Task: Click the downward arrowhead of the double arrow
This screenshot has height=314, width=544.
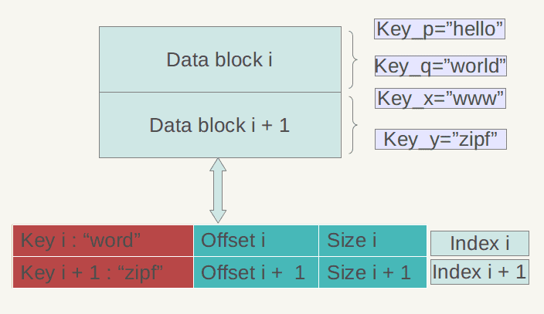Action: click(x=218, y=216)
